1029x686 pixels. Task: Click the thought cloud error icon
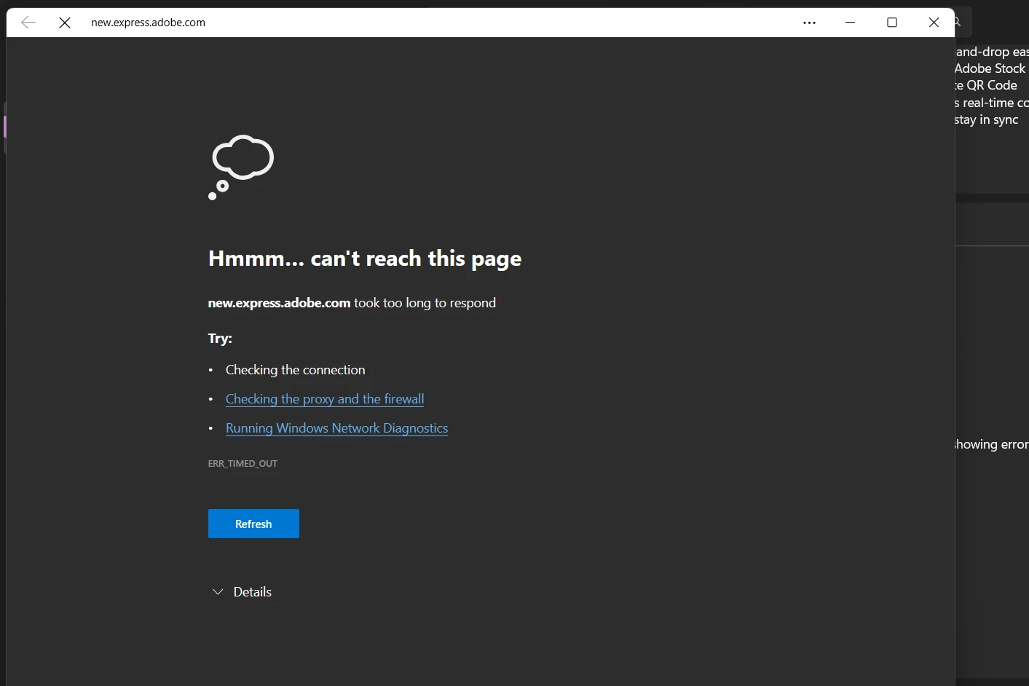click(x=241, y=167)
